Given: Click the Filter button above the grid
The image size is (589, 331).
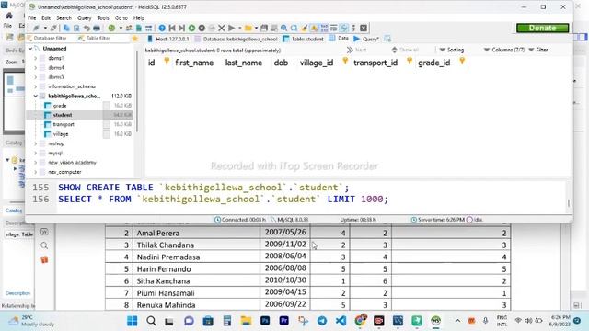Looking at the screenshot, I should 538,50.
